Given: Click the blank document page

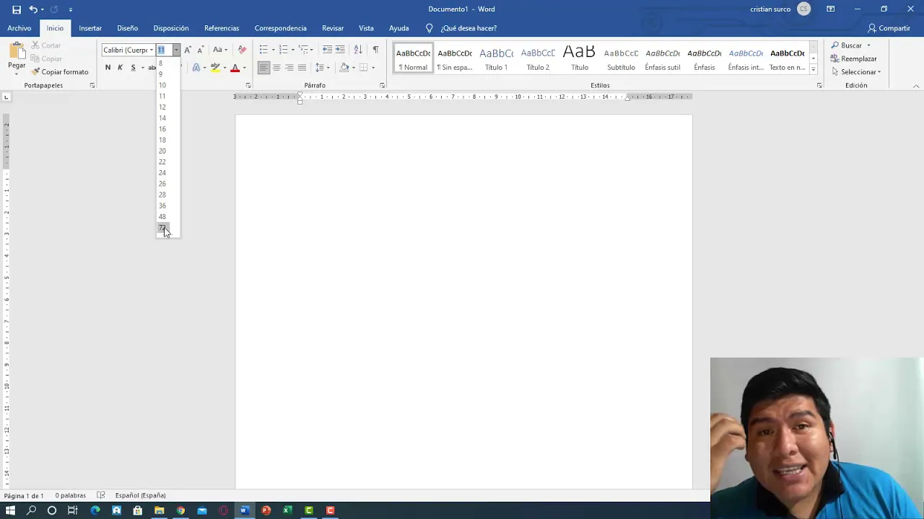Looking at the screenshot, I should (x=463, y=301).
